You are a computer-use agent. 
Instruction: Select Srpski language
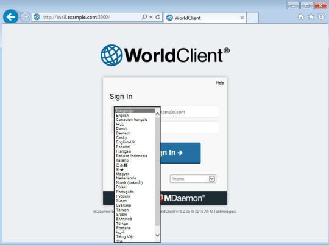pyautogui.click(x=121, y=215)
